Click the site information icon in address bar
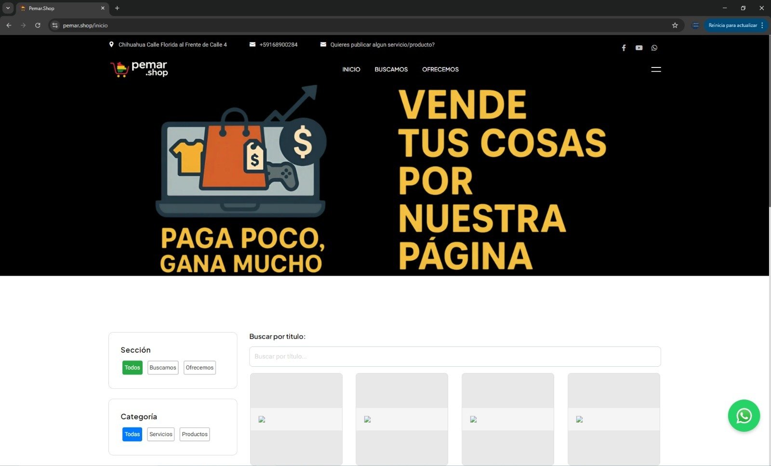This screenshot has width=771, height=466. [55, 26]
